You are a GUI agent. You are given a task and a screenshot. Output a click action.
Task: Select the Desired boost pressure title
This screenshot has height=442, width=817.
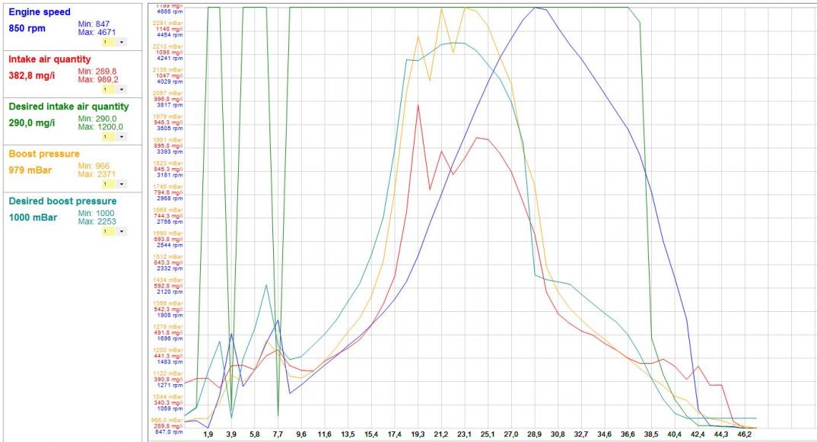coord(62,201)
